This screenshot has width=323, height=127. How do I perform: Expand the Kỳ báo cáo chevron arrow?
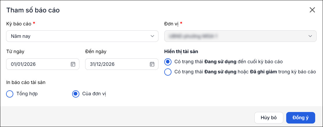pyautogui.click(x=152, y=36)
